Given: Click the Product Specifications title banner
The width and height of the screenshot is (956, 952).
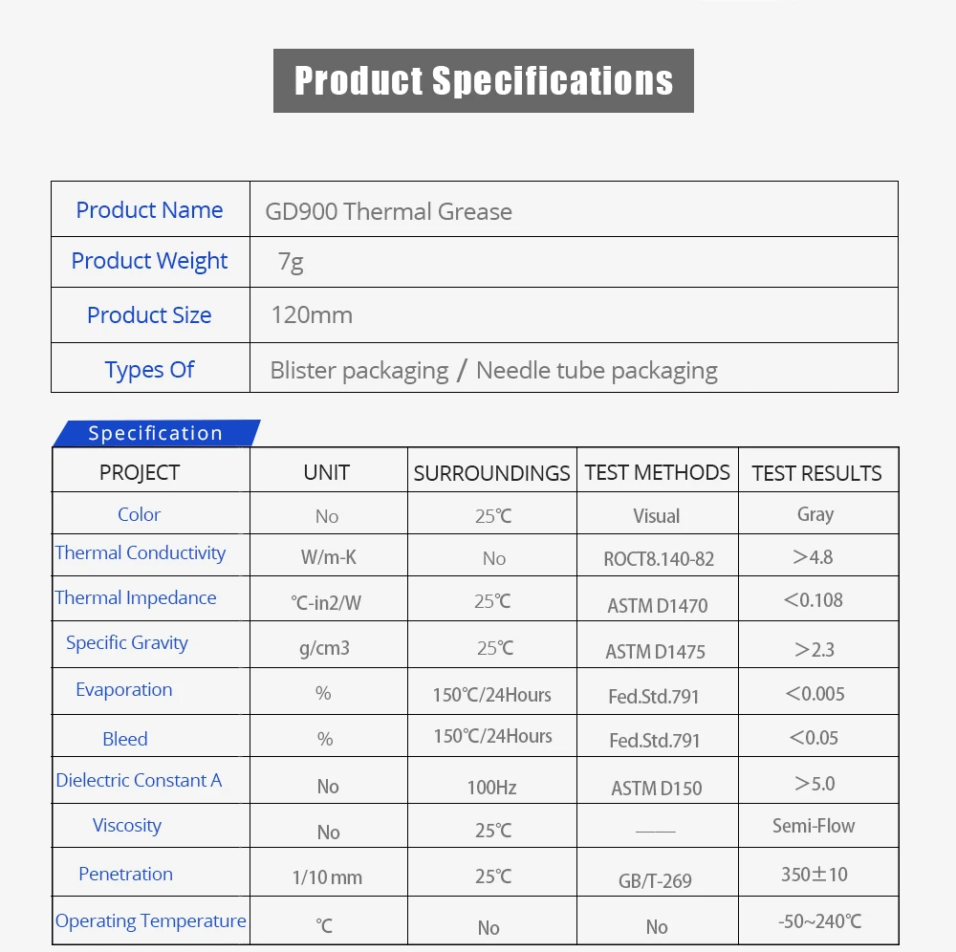Looking at the screenshot, I should (x=484, y=80).
